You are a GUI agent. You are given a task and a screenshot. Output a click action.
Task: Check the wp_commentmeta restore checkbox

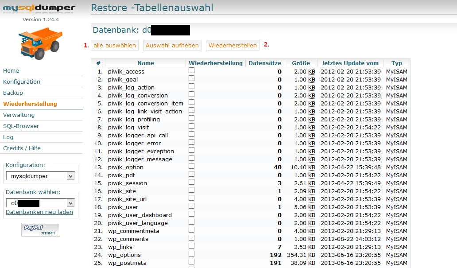(x=191, y=230)
